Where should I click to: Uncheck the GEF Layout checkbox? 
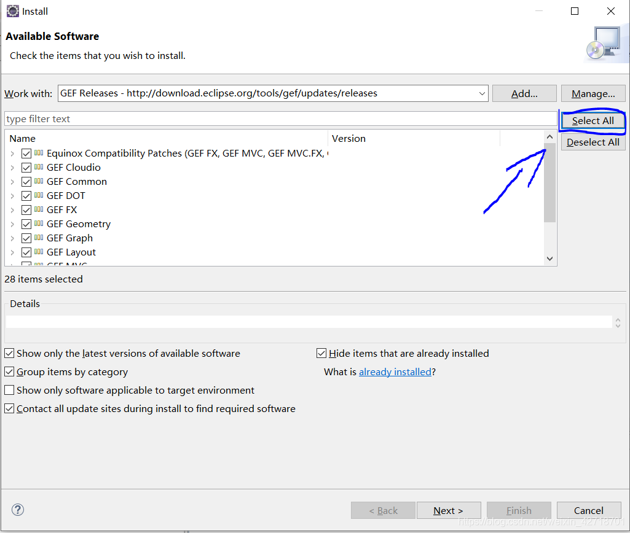coord(26,252)
